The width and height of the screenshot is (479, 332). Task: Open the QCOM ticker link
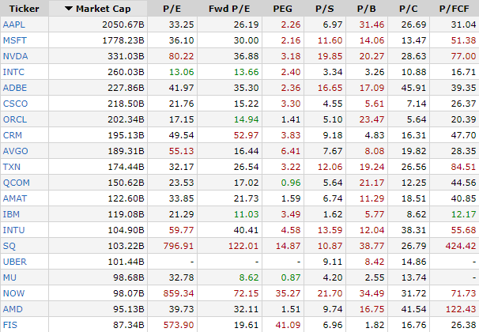pyautogui.click(x=17, y=183)
